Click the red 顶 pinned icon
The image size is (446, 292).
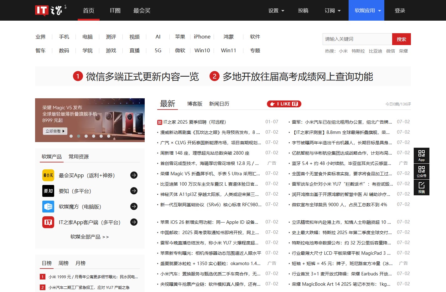(x=160, y=122)
